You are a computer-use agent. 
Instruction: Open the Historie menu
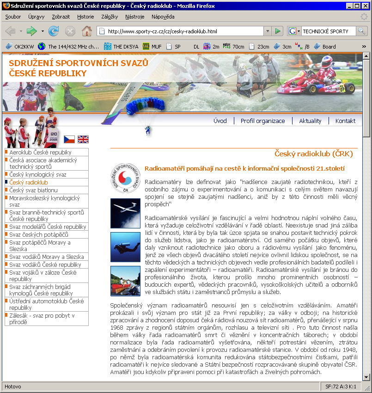pyautogui.click(x=85, y=17)
